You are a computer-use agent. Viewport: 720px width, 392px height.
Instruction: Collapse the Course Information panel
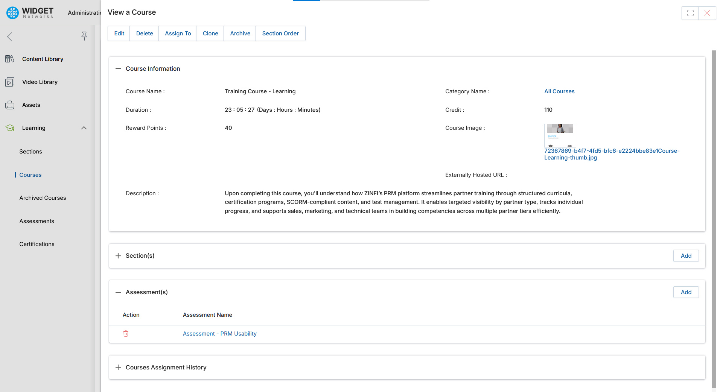[x=118, y=69]
